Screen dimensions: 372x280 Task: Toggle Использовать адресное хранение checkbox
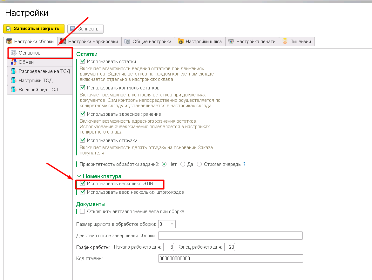83,114
